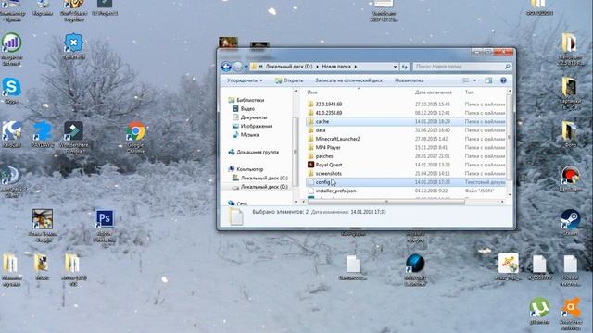Image resolution: width=593 pixels, height=333 pixels.
Task: Toggle the preview pane icon
Action: click(488, 80)
